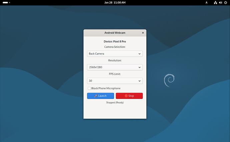Click the red Stop button
Screen dimensions: 230x142
point(129,96)
